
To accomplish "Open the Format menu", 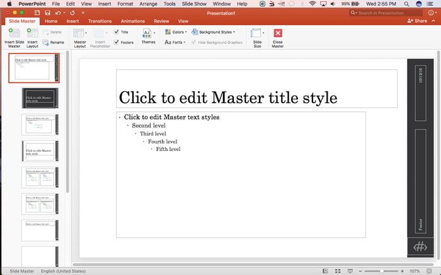I will tap(125, 4).
